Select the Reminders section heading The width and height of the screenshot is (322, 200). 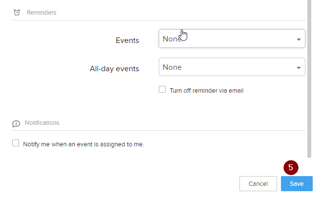(41, 12)
